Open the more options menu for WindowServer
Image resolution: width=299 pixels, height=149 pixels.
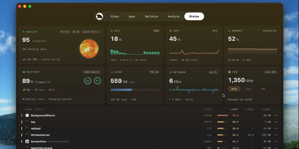276,135
